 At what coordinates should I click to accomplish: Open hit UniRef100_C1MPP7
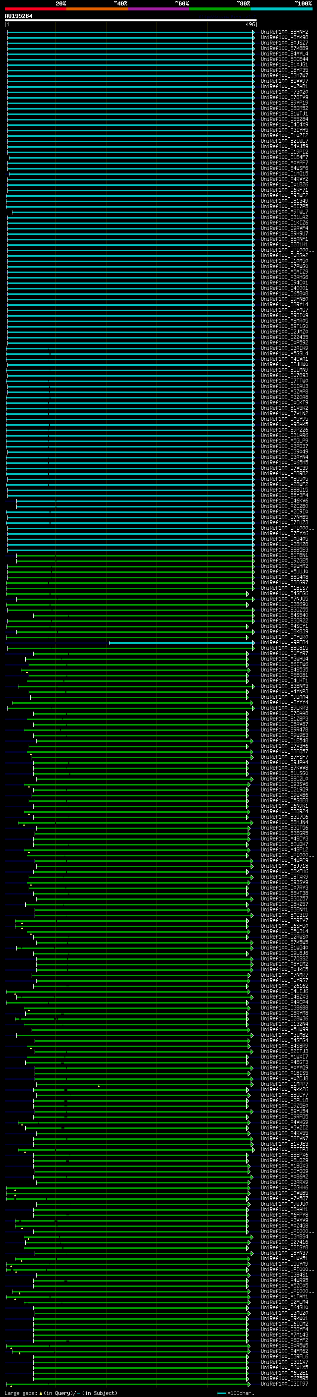click(x=284, y=1084)
